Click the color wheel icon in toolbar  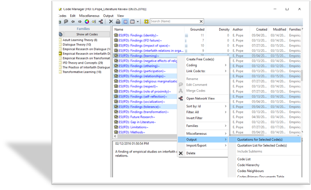pos(87,21)
